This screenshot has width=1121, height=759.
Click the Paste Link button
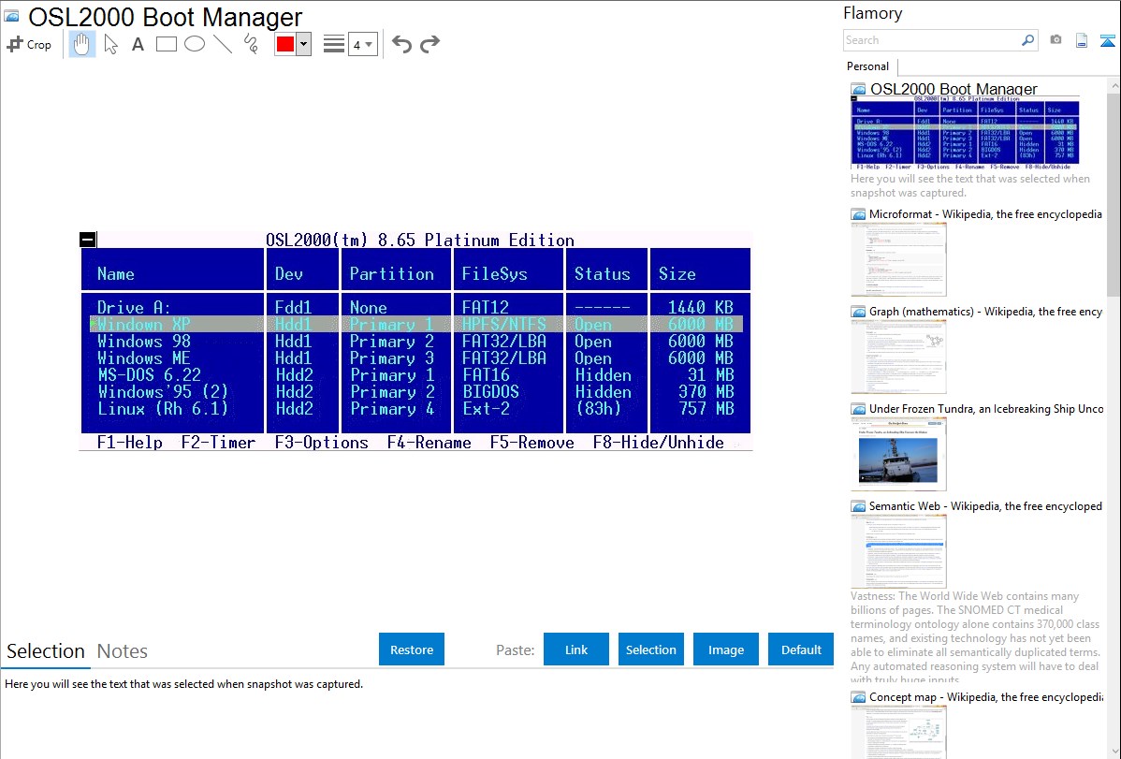coord(576,650)
